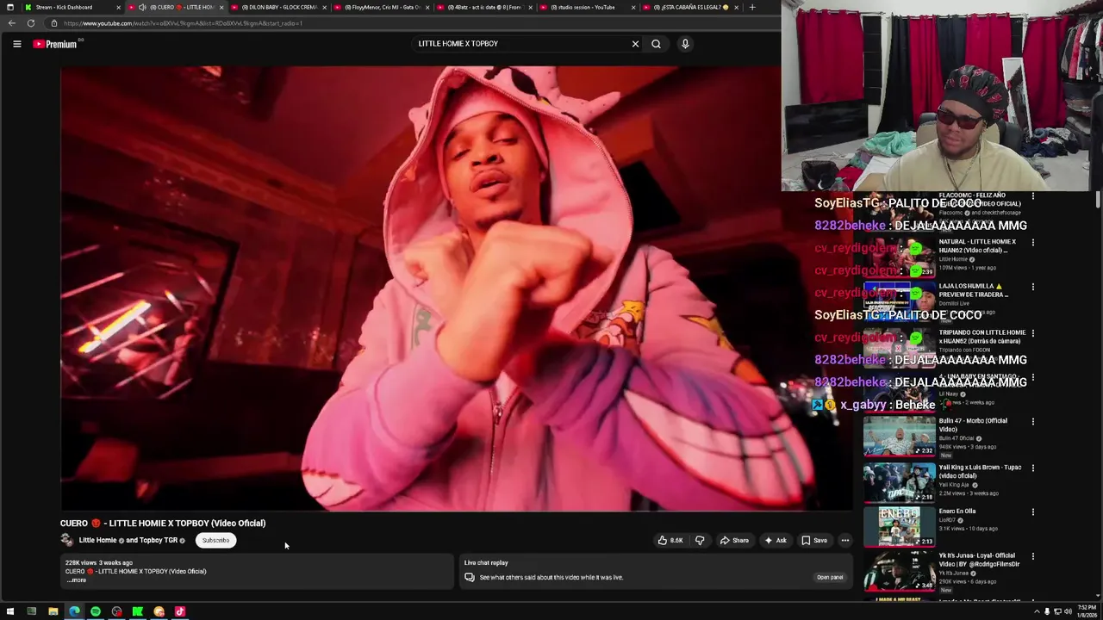Open the green Kick taskbar icon
This screenshot has height=620, width=1103.
[138, 612]
